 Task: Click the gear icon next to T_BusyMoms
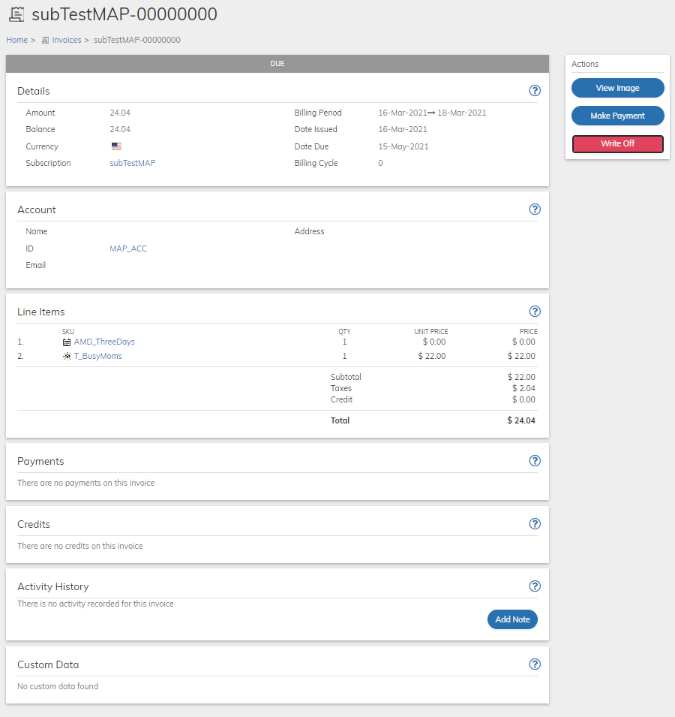coord(67,356)
